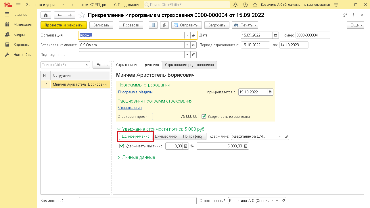The width and height of the screenshot is (370, 208).
Task: Click the Загрузить button
Action: point(217,25)
